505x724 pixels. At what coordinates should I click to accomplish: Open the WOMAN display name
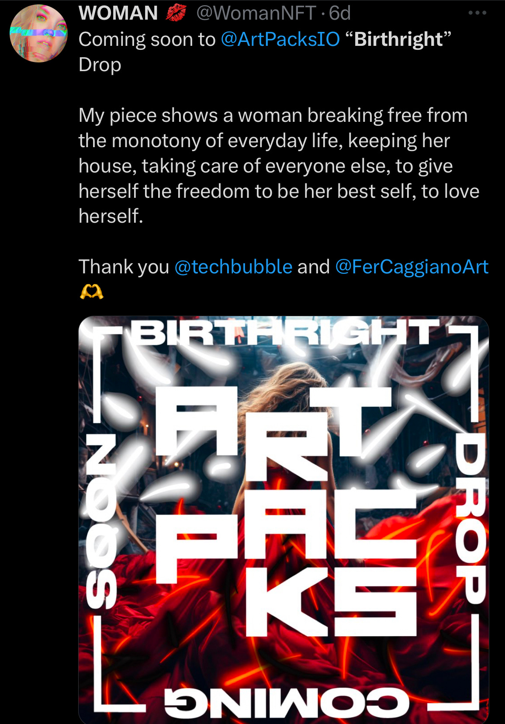pyautogui.click(x=118, y=13)
